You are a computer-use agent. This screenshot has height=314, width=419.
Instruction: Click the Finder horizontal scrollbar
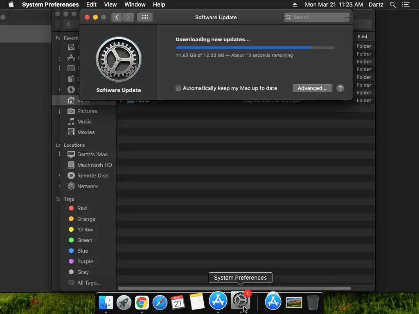coord(234,288)
